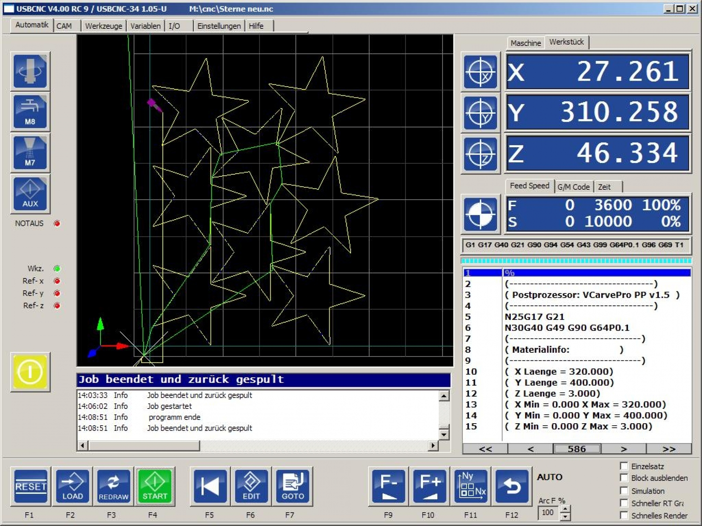702x526 pixels.
Task: Open the Einstellungen tab
Action: pyautogui.click(x=219, y=26)
